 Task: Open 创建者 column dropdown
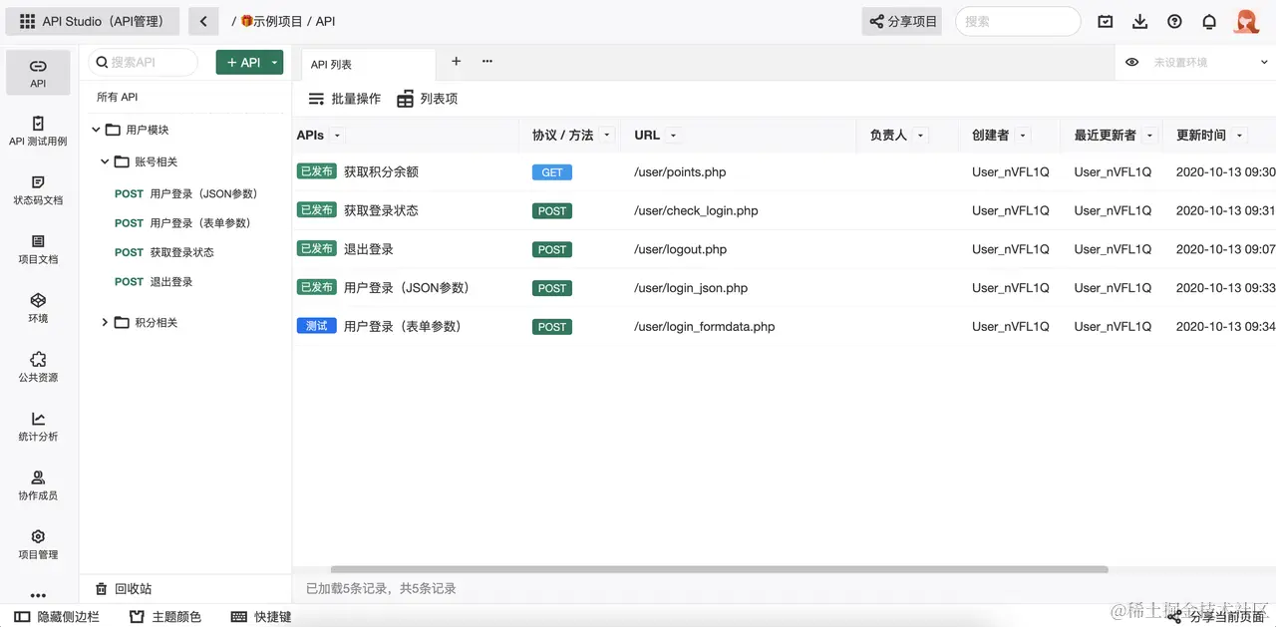click(1024, 136)
